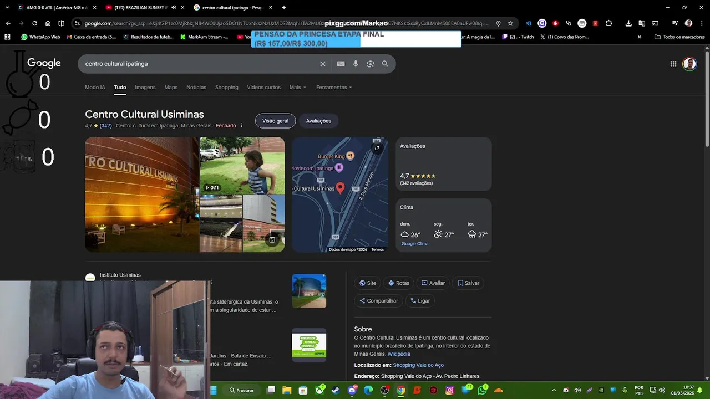Switch to the Maps tab
The image size is (710, 399).
click(x=171, y=87)
